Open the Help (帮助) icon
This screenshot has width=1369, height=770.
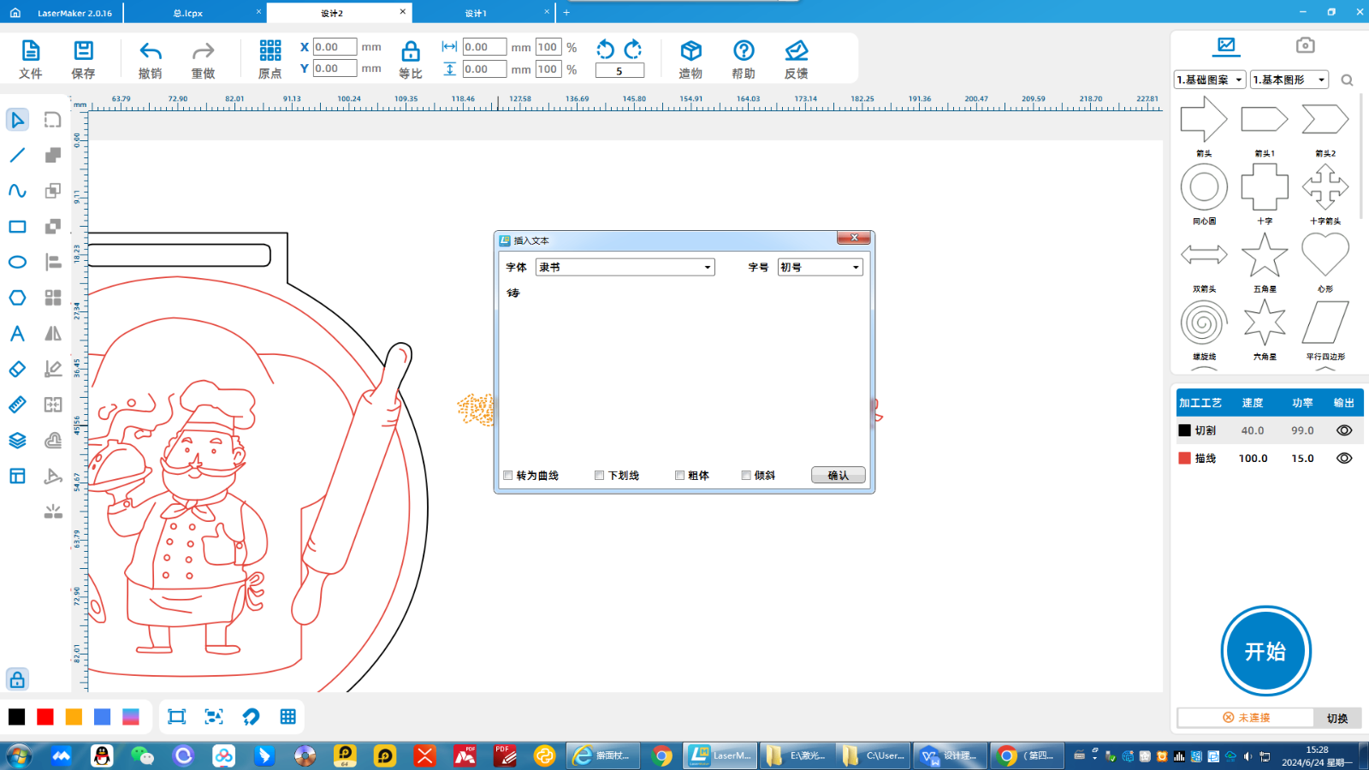coord(744,51)
